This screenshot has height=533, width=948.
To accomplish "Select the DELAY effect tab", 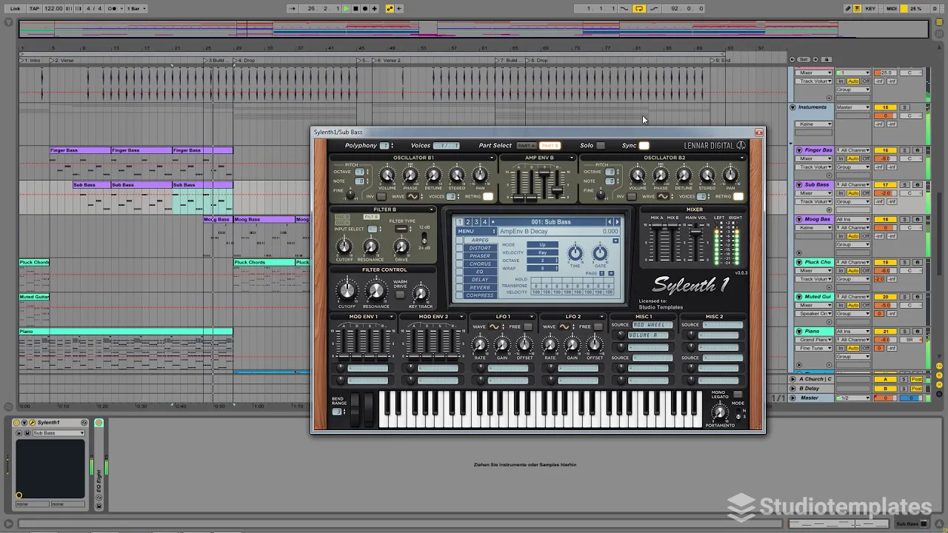I will 480,280.
